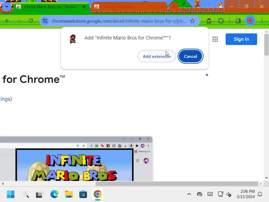Open the touch keyboard tray icon

(210, 194)
